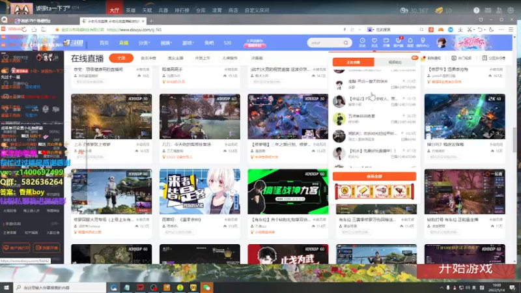Open the 兵器 tab in the game window
Screen dimensions: 521x293
[163, 10]
